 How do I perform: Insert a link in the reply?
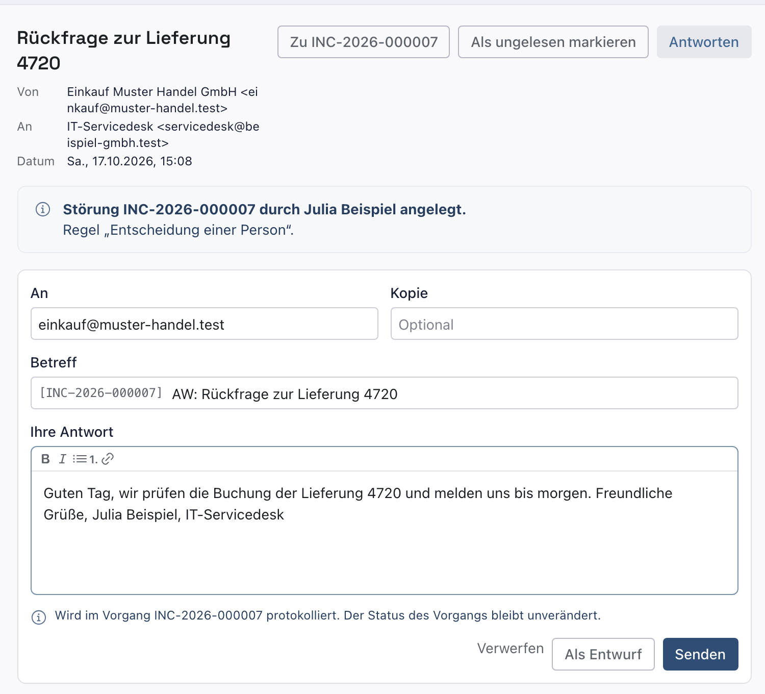click(108, 459)
